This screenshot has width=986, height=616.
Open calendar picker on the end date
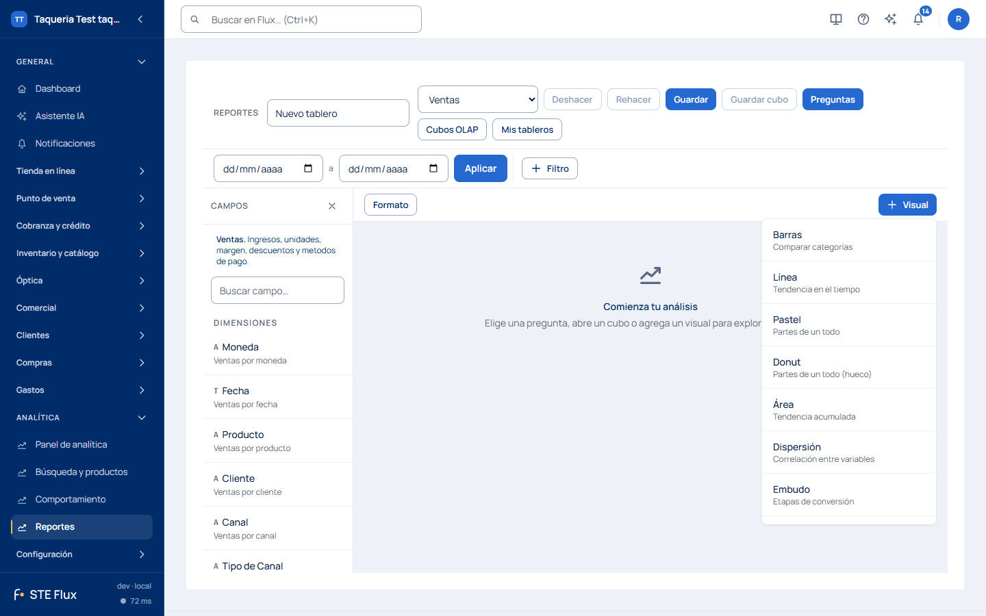(x=433, y=168)
